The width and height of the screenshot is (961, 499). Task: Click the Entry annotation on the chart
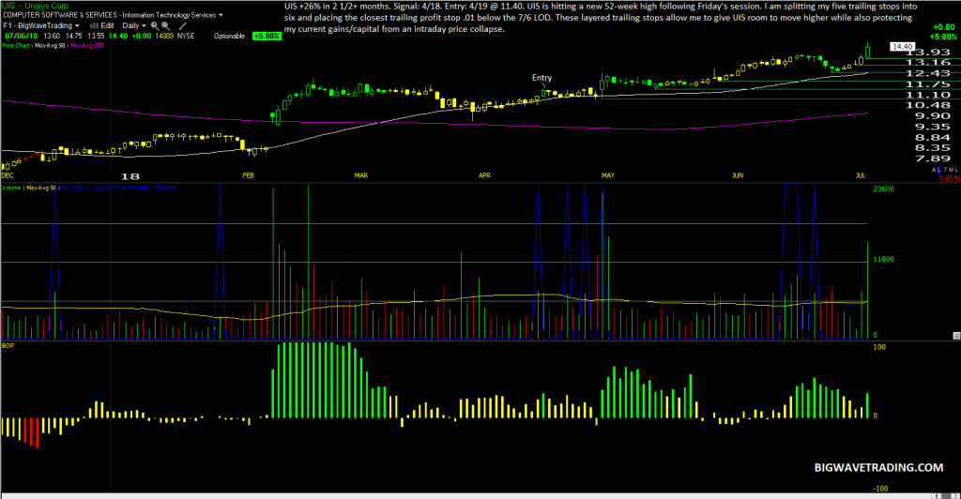click(542, 78)
